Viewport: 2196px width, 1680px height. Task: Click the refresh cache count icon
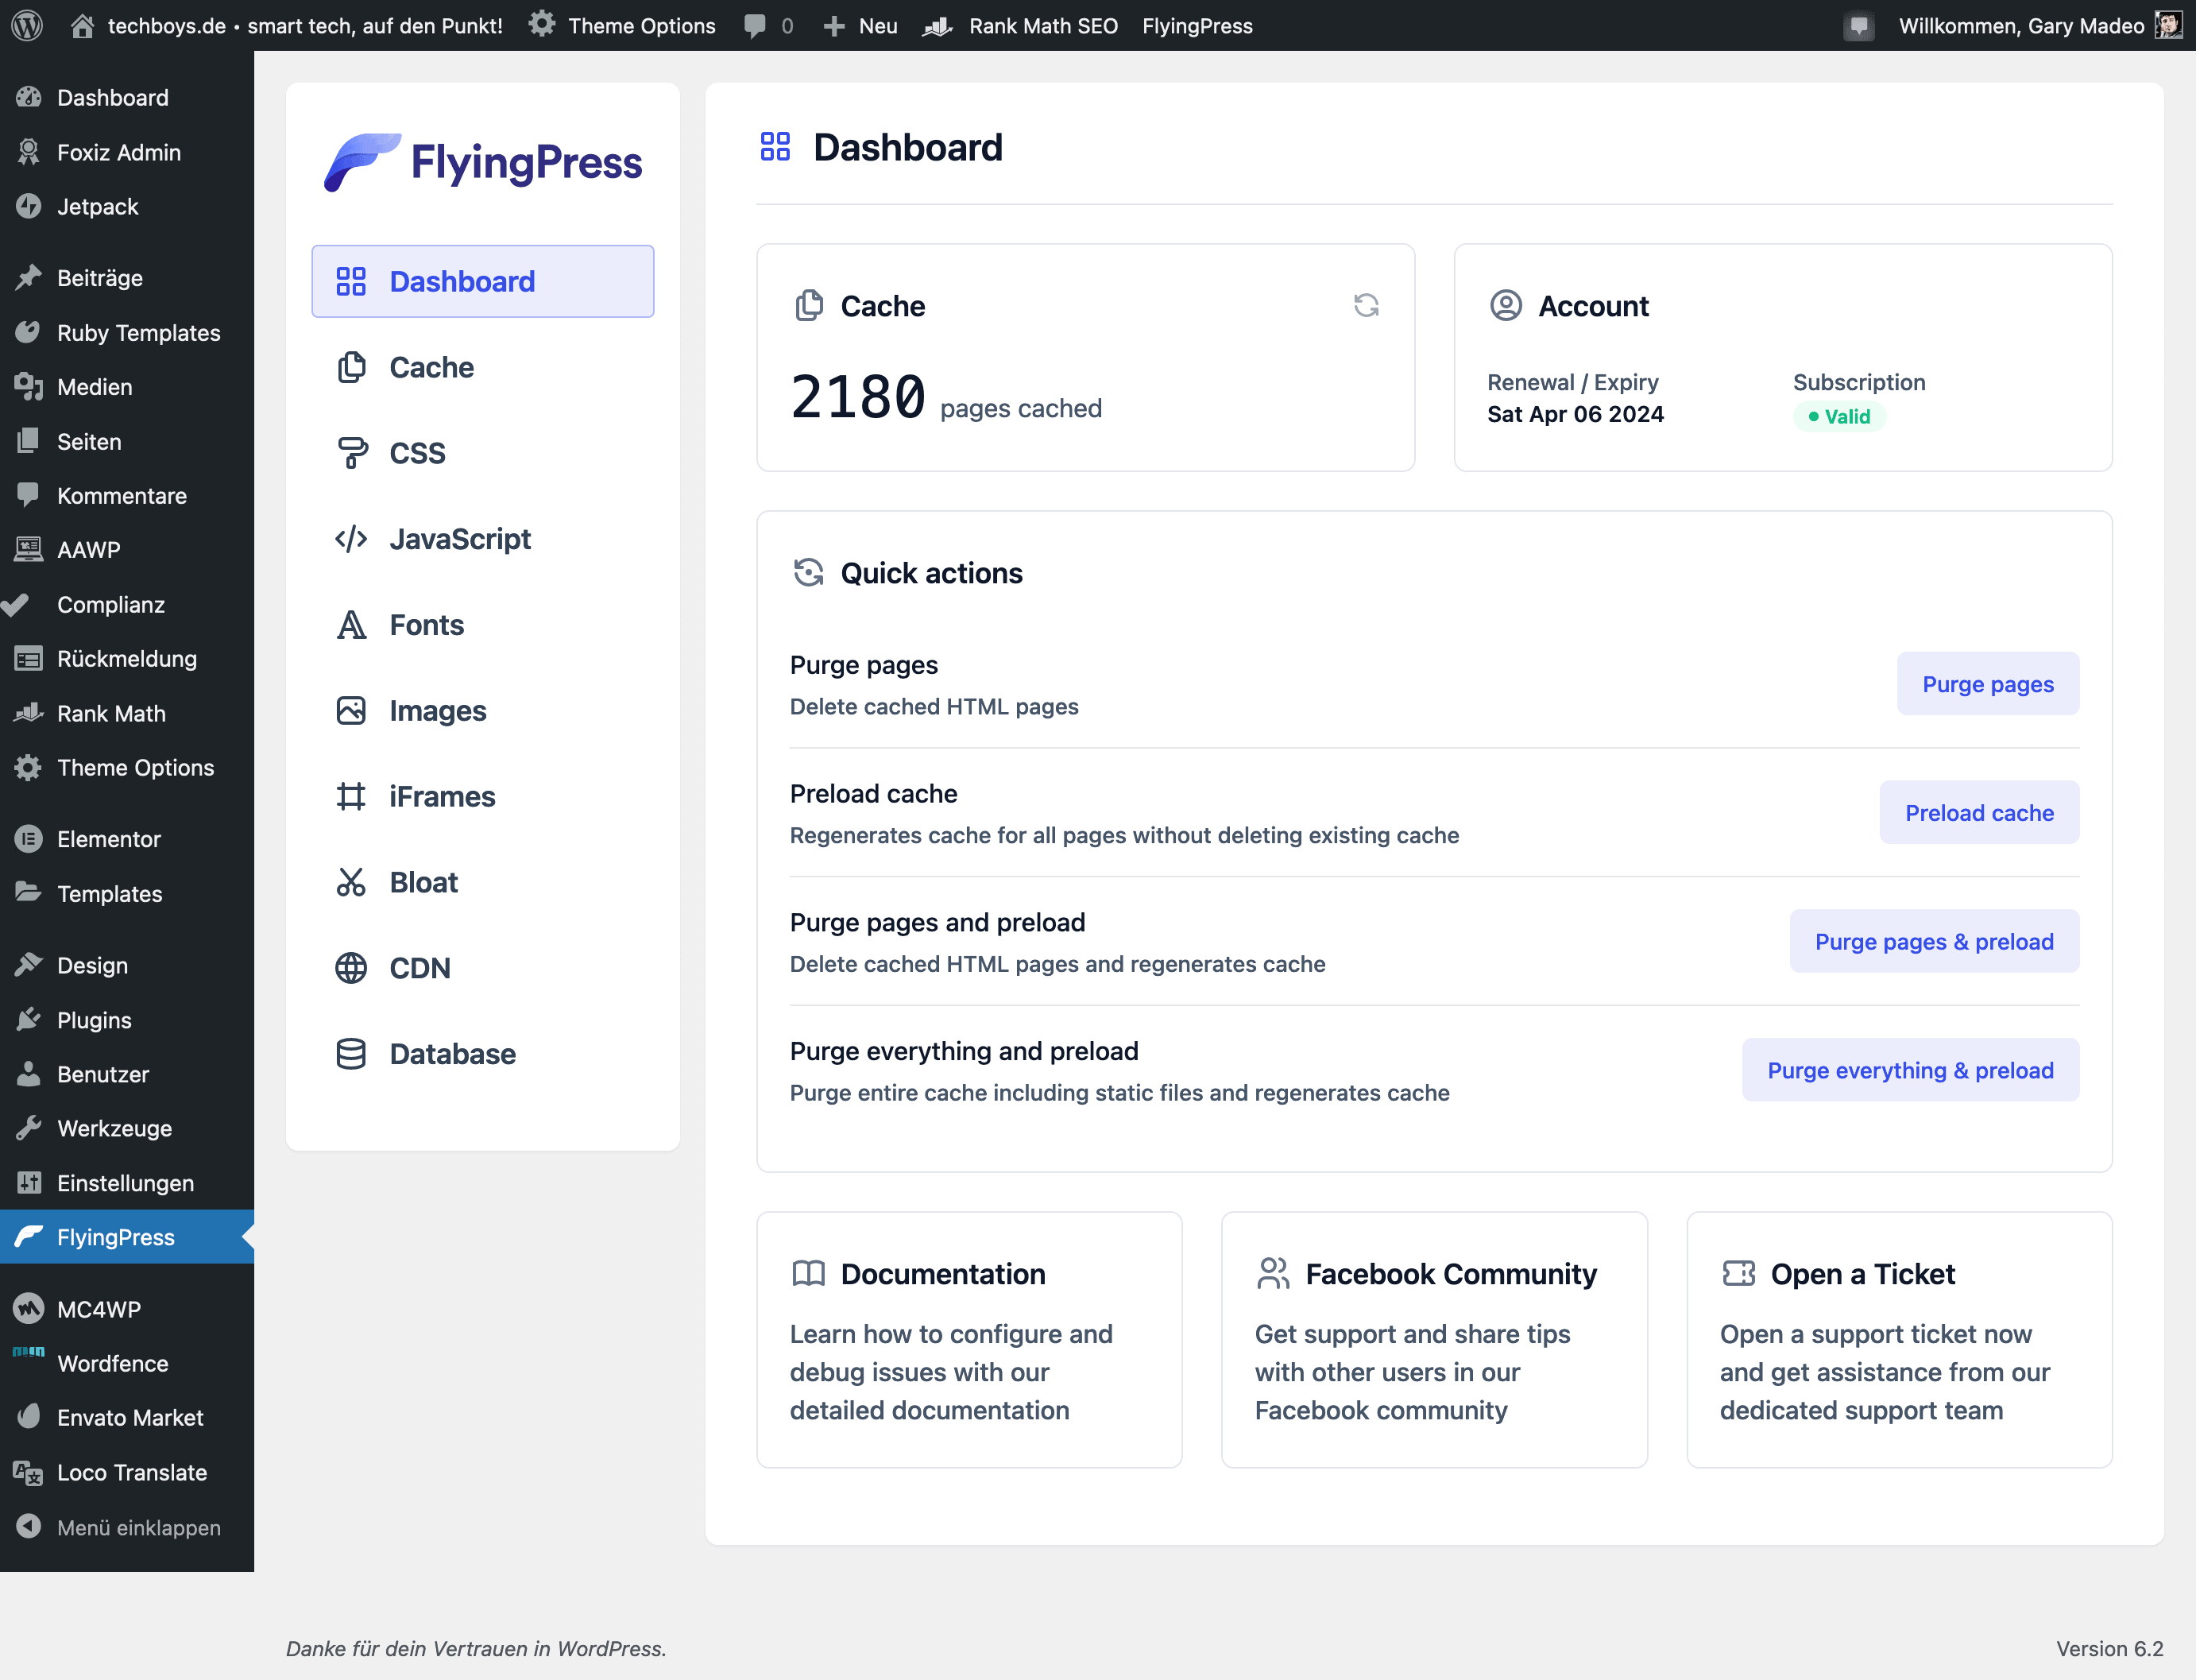point(1366,305)
